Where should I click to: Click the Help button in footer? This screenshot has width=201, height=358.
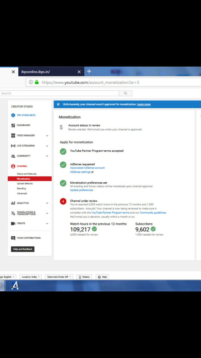click(102, 277)
